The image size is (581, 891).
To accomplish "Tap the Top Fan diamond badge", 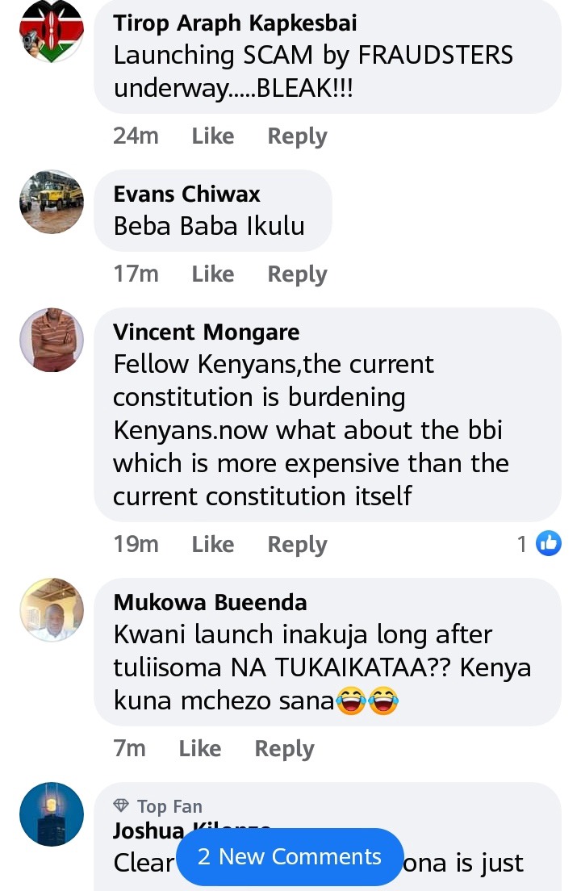I will pos(121,805).
